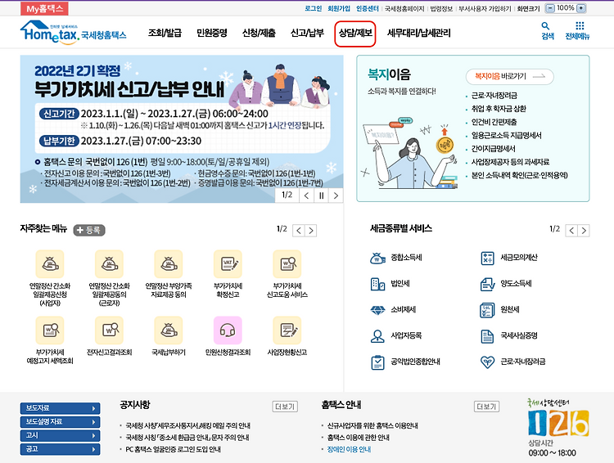Open the 세무대리/납세관리 menu

(x=419, y=34)
